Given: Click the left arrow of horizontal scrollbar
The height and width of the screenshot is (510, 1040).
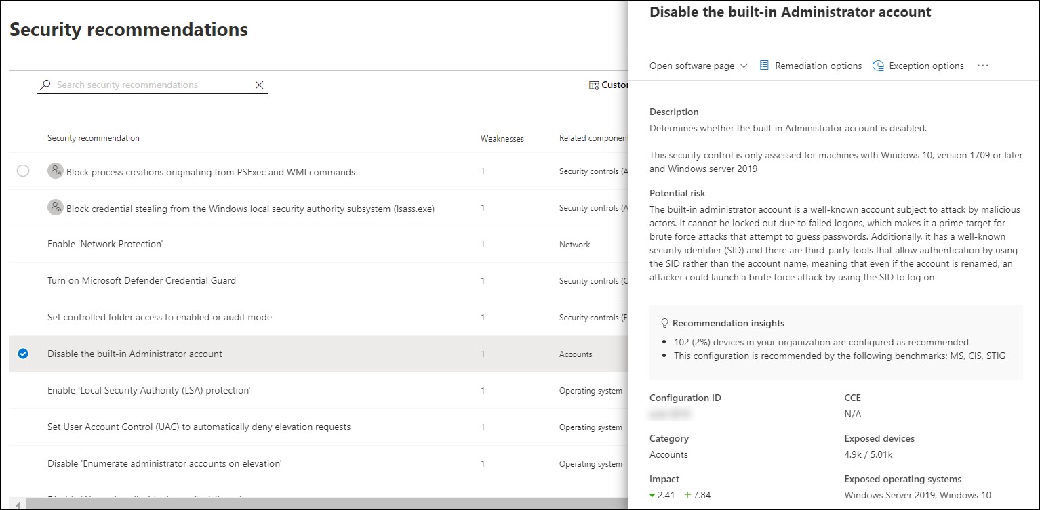Looking at the screenshot, I should pos(18,504).
